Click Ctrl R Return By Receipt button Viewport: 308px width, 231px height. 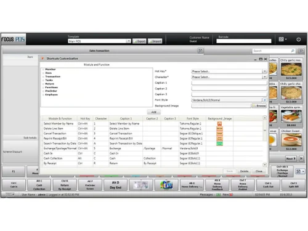coord(65,185)
